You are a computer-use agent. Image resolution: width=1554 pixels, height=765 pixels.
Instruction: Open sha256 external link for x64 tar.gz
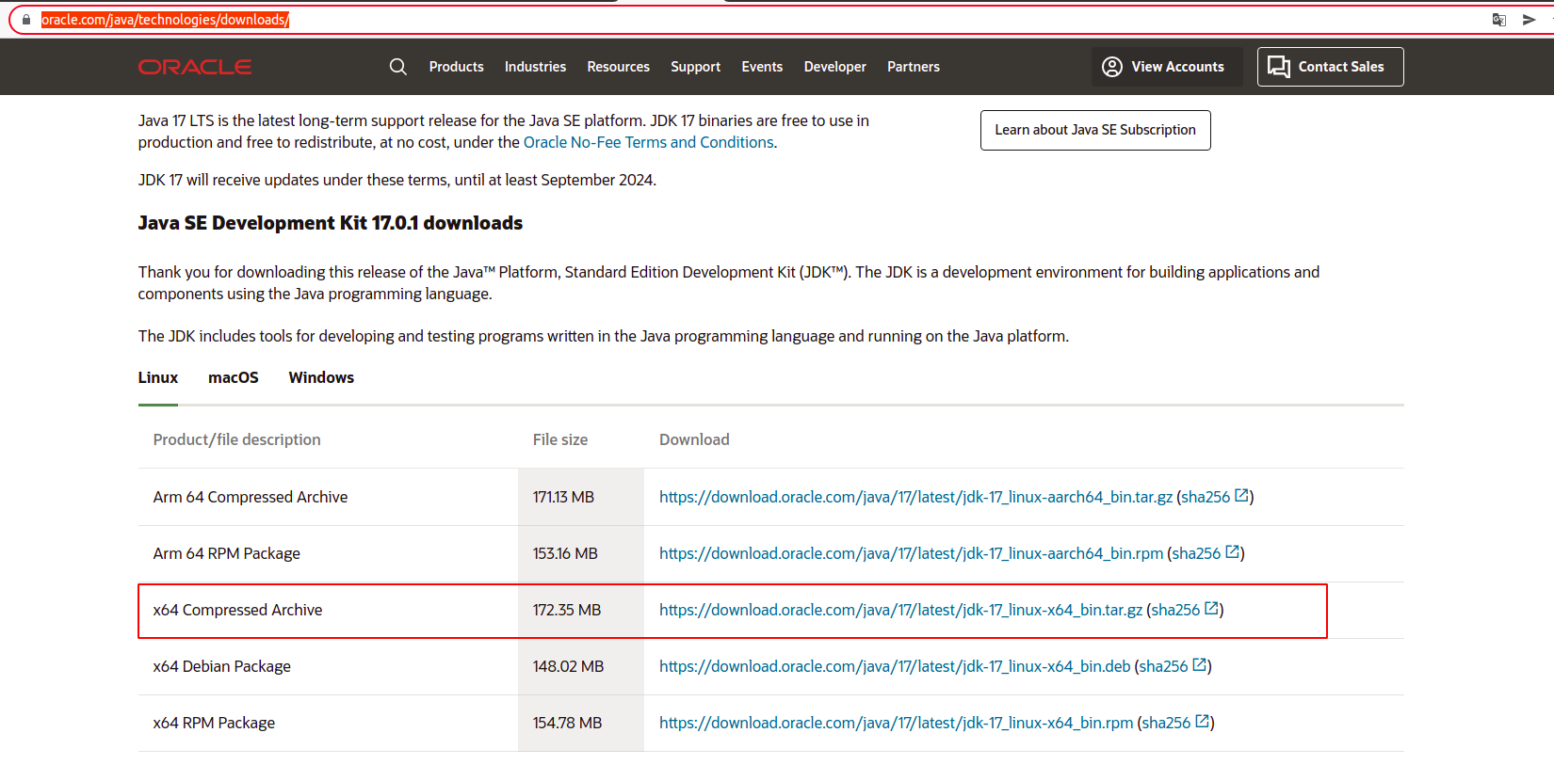(1185, 610)
